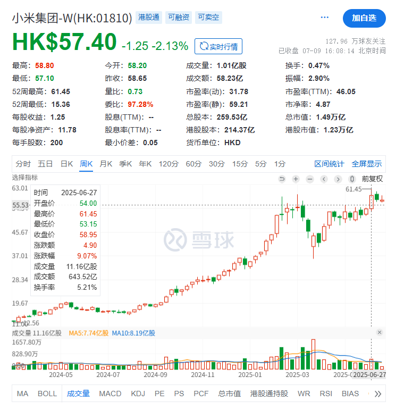Open 选择指标 indicator selector
The height and width of the screenshot is (410, 404).
click(x=25, y=178)
